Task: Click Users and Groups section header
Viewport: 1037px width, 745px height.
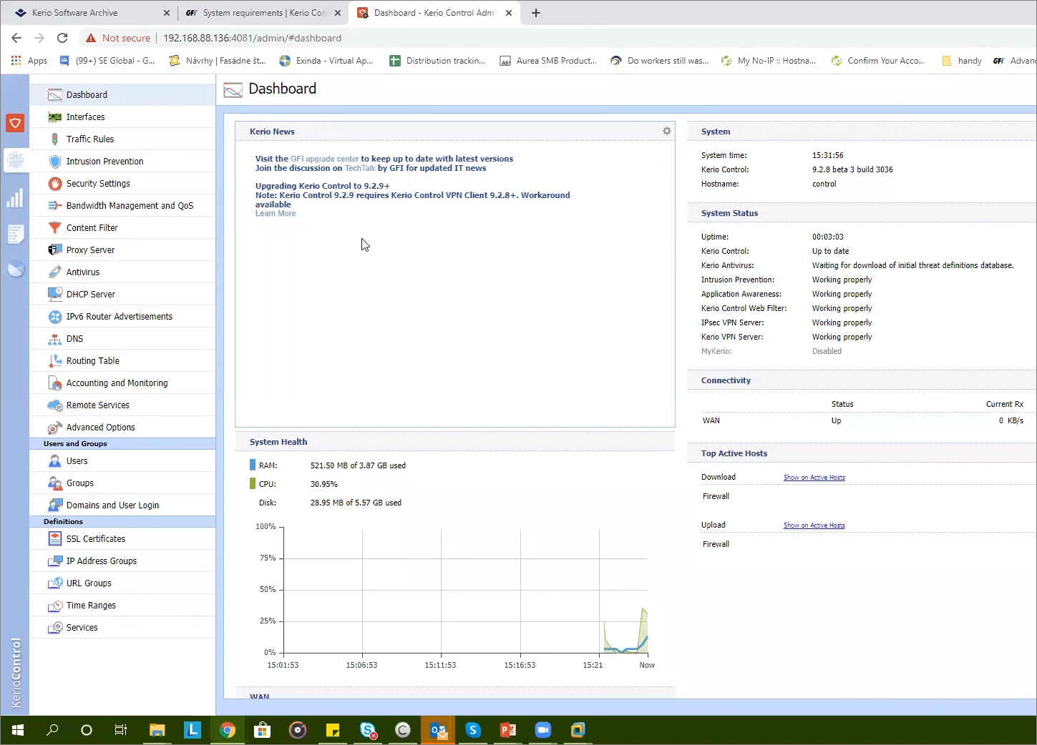Action: pos(122,443)
